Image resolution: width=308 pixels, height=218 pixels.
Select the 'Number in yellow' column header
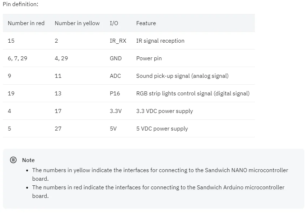click(77, 23)
